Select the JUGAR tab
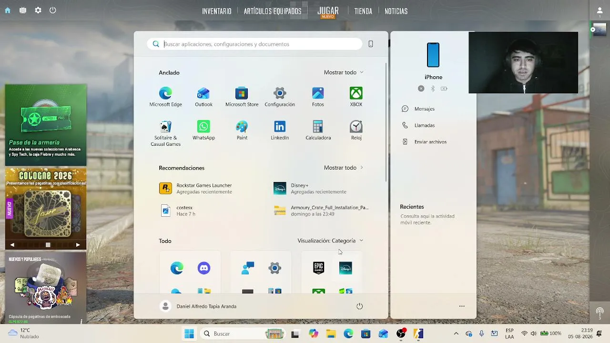 pos(328,11)
